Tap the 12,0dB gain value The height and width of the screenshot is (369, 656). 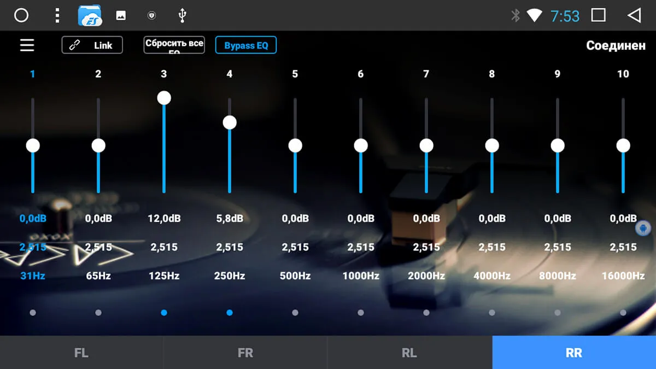pos(164,219)
